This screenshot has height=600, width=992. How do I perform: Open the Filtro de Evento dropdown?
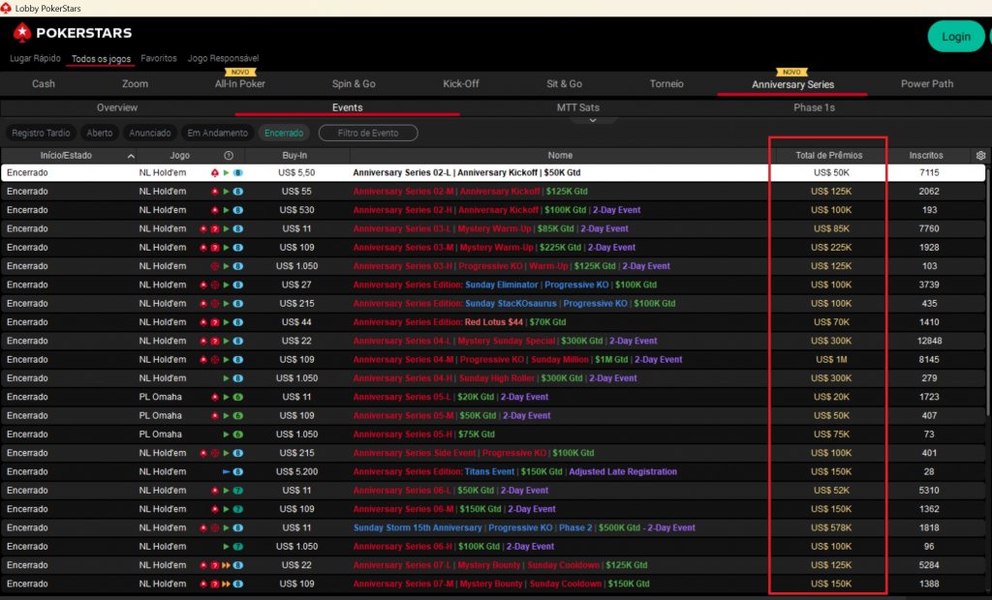click(x=368, y=133)
